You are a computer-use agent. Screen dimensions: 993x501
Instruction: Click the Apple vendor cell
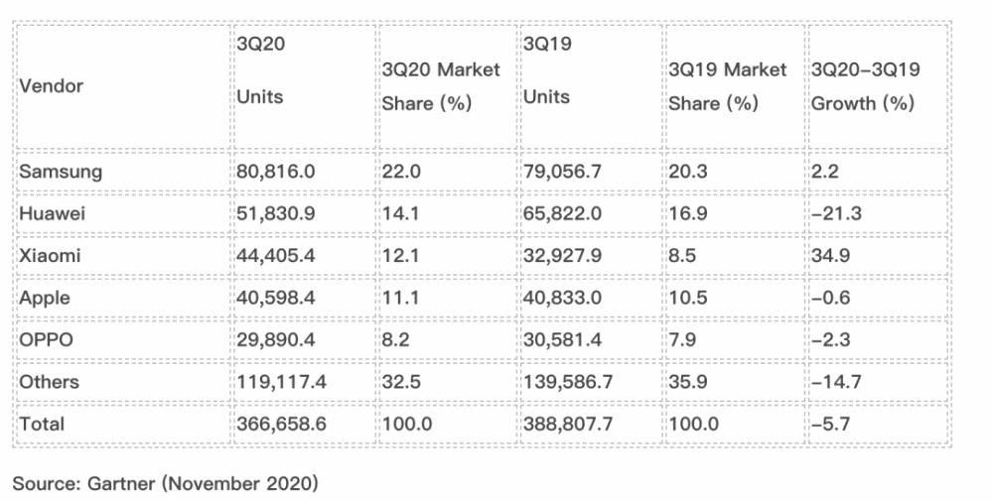[45, 298]
